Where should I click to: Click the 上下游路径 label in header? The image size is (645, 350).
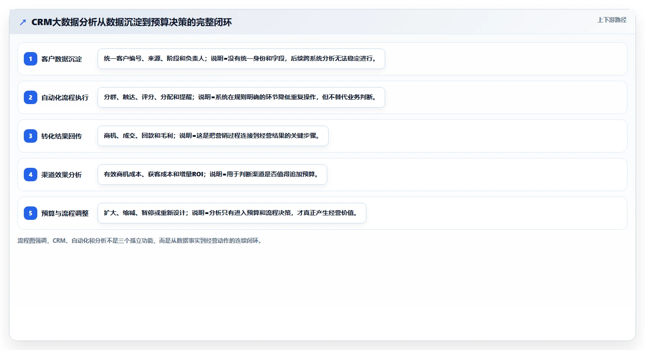click(x=612, y=20)
